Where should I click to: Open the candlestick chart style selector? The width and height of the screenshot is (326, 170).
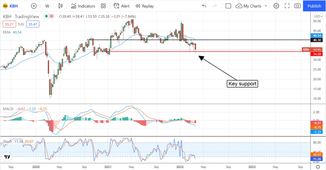(60, 6)
